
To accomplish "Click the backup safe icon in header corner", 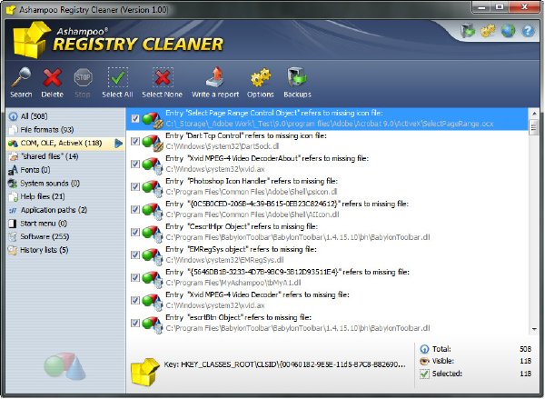I will 468,31.
